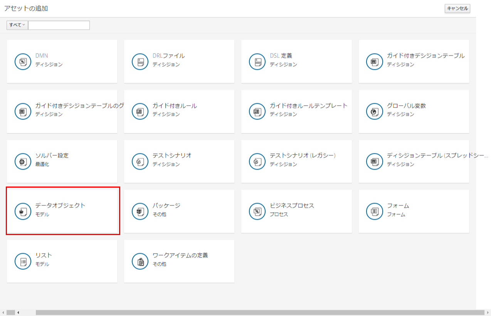The height and width of the screenshot is (316, 491).
Task: Click the テストシナリオ checkmark icon
Action: tap(140, 161)
